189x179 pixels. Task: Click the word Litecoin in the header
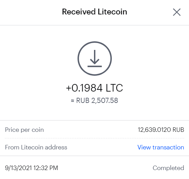(113, 12)
